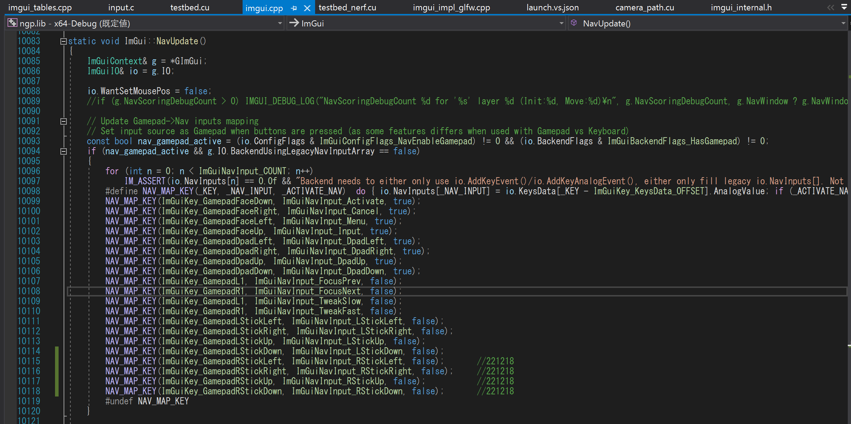Click the ngp.lib project icon
The image size is (851, 424).
point(12,23)
